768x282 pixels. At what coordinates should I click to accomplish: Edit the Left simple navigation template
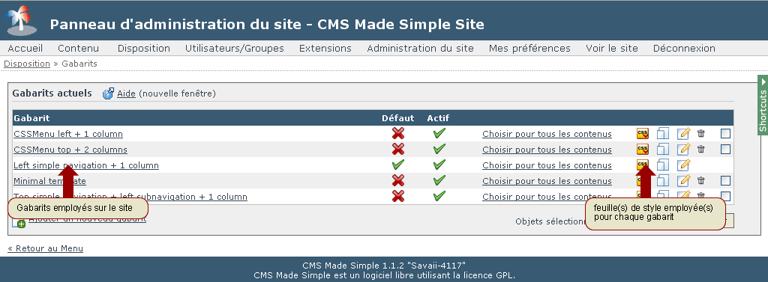[684, 165]
